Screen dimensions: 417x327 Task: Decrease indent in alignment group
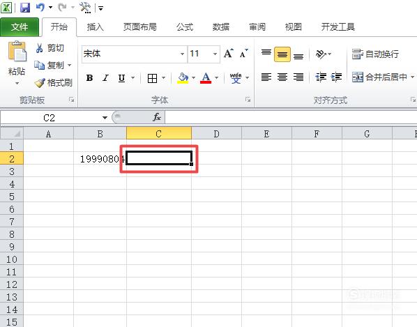(321, 77)
